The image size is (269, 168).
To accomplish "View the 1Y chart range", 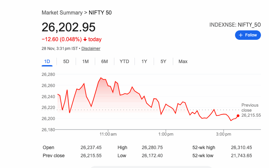I will [x=144, y=61].
